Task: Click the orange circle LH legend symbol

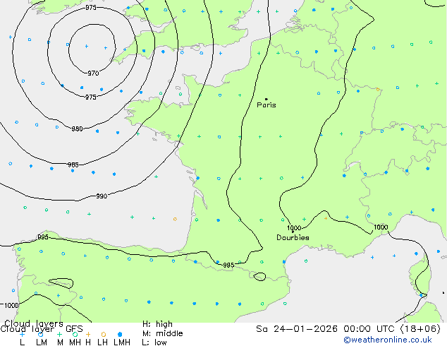Action: pos(104,334)
